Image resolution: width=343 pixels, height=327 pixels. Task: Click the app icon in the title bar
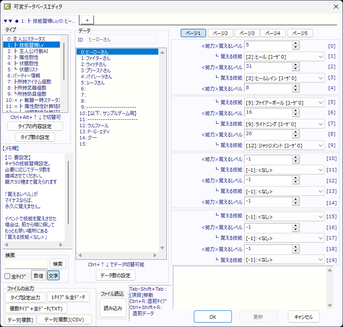(x=8, y=7)
